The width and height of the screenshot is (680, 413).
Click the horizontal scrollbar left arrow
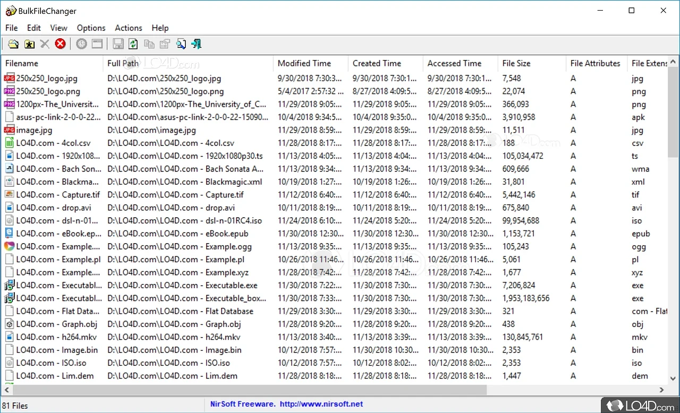click(6, 390)
